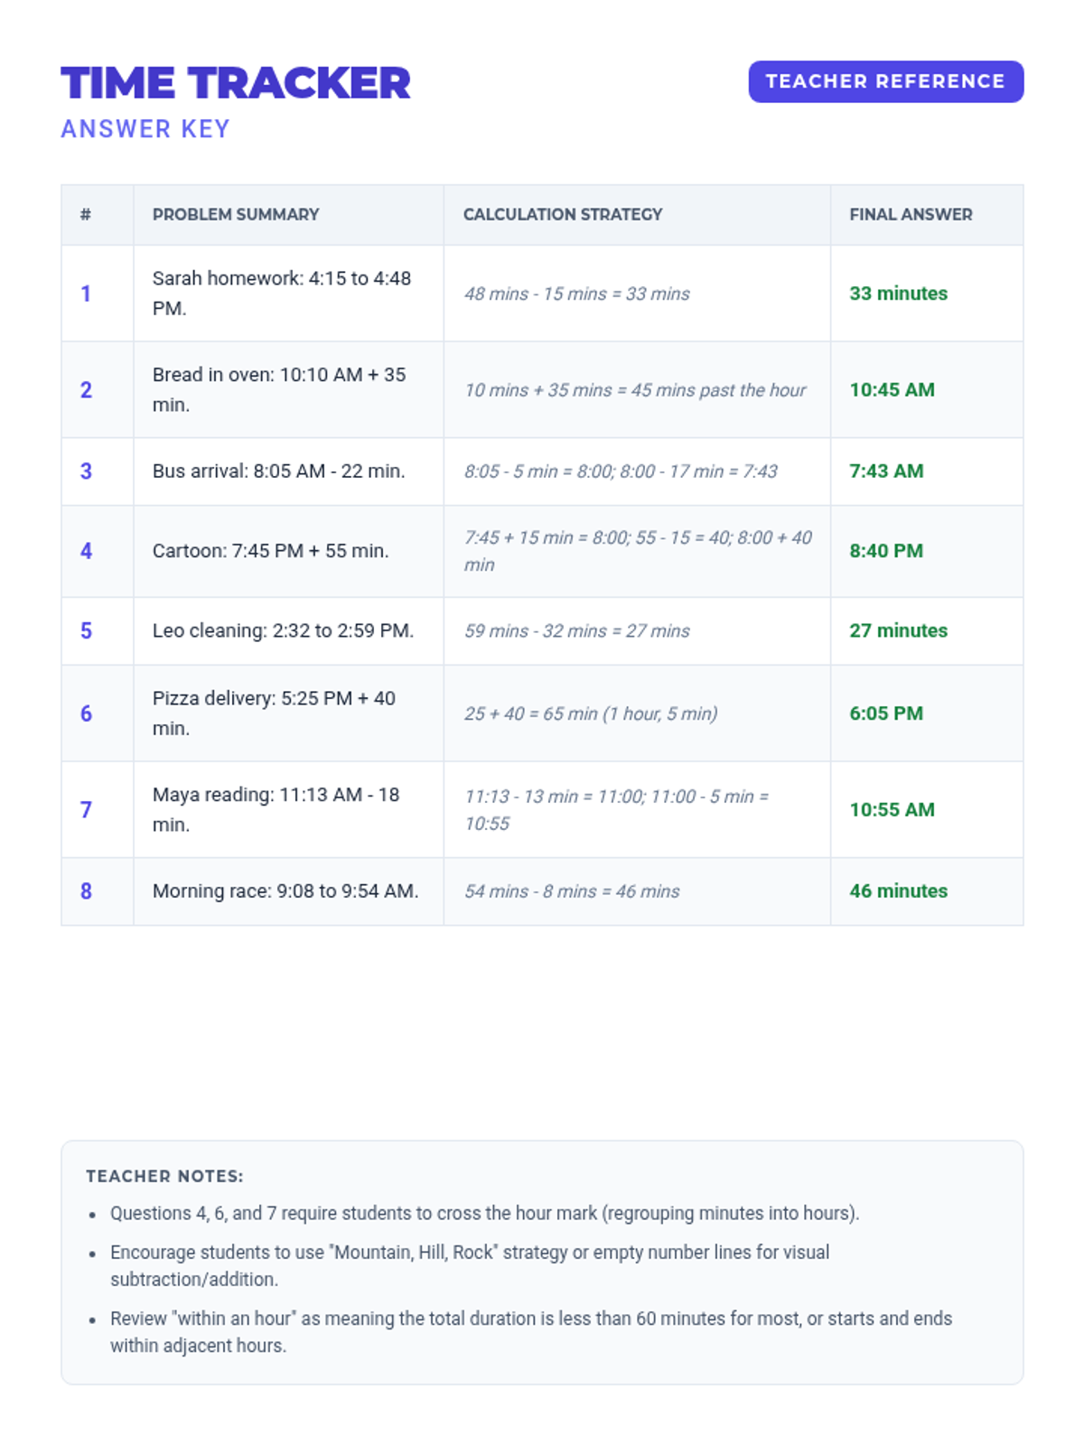1084x1445 pixels.
Task: Click the Calculation Strategy column header
Action: [563, 214]
